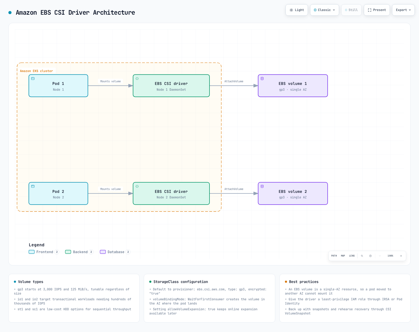Switch to MAP mode

pos(343,256)
